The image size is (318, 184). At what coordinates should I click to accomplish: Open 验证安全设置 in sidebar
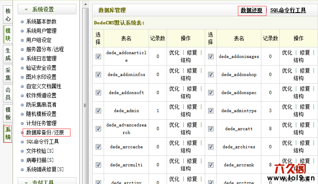point(41,68)
